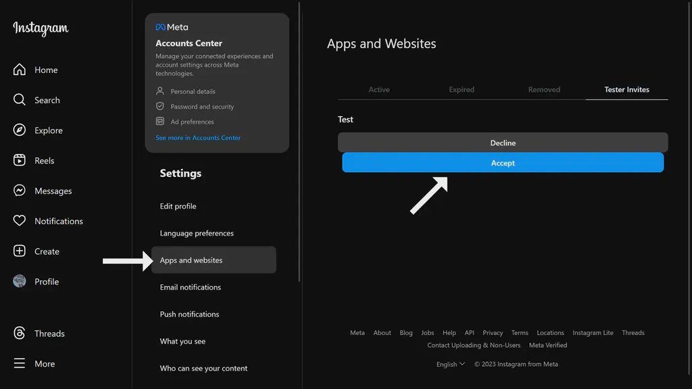Open Edit profile settings
Screen dimensions: 692x389
(x=178, y=207)
